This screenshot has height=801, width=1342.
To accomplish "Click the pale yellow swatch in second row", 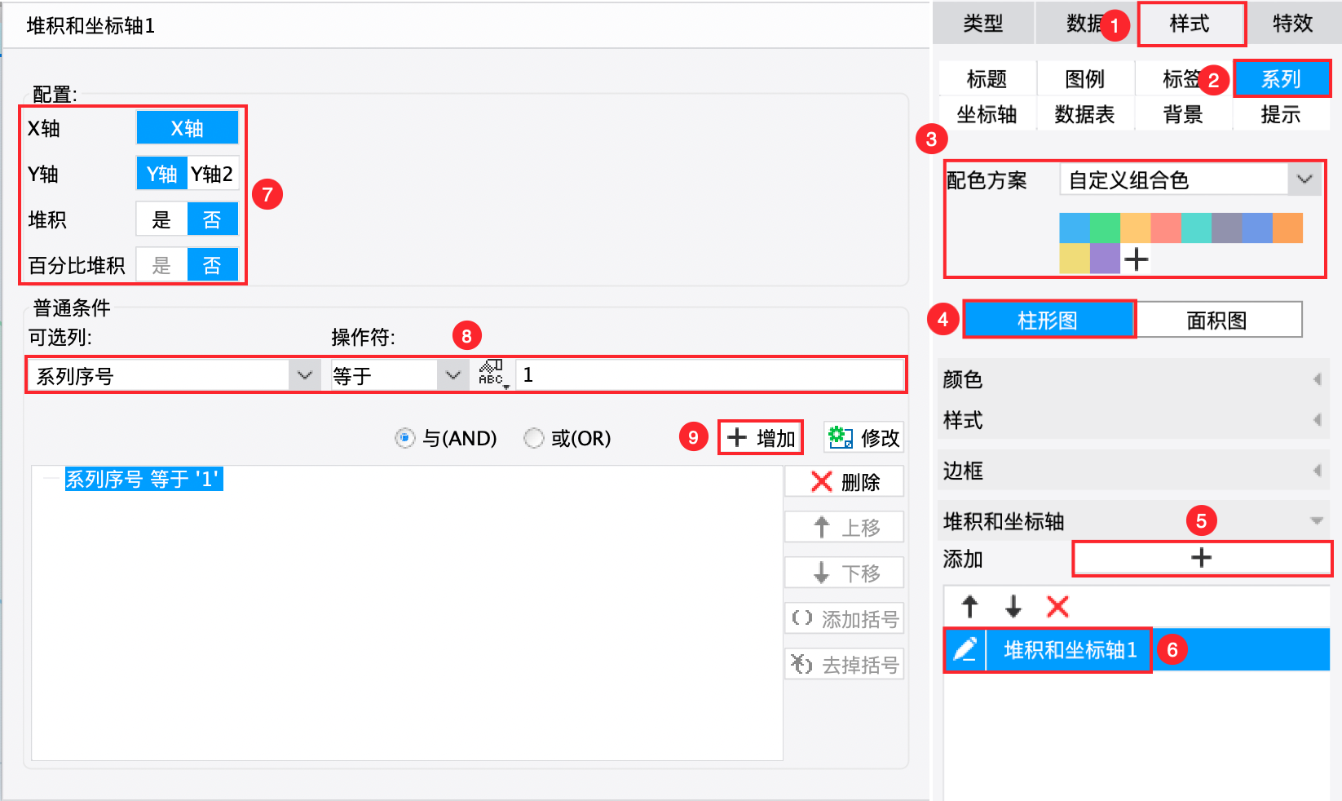I will [1075, 259].
